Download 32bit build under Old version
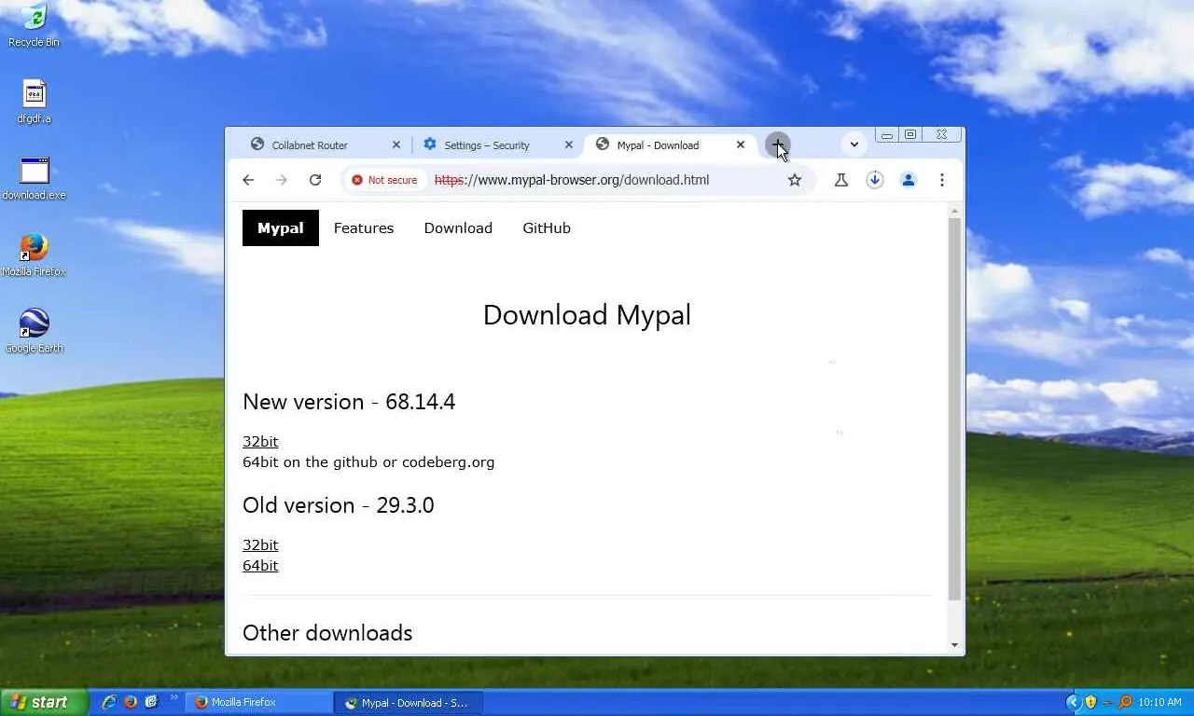The width and height of the screenshot is (1194, 716). pos(260,544)
